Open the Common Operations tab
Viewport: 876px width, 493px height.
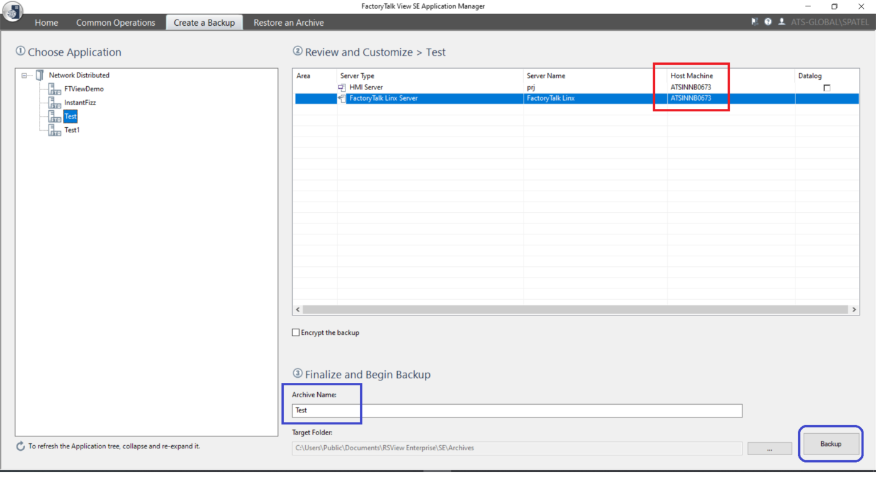pyautogui.click(x=115, y=22)
